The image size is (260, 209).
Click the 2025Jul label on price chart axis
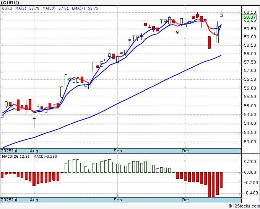click(9, 151)
